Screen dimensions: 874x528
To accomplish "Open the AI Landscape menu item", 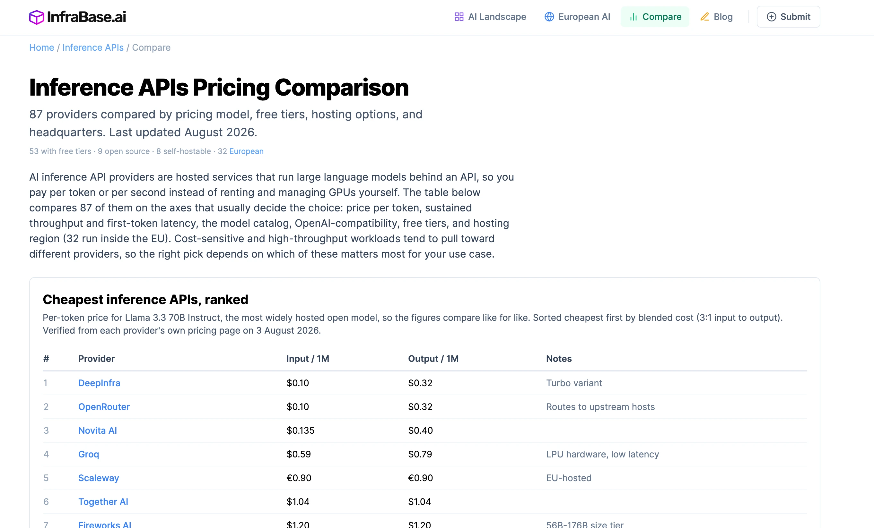I will pos(490,17).
